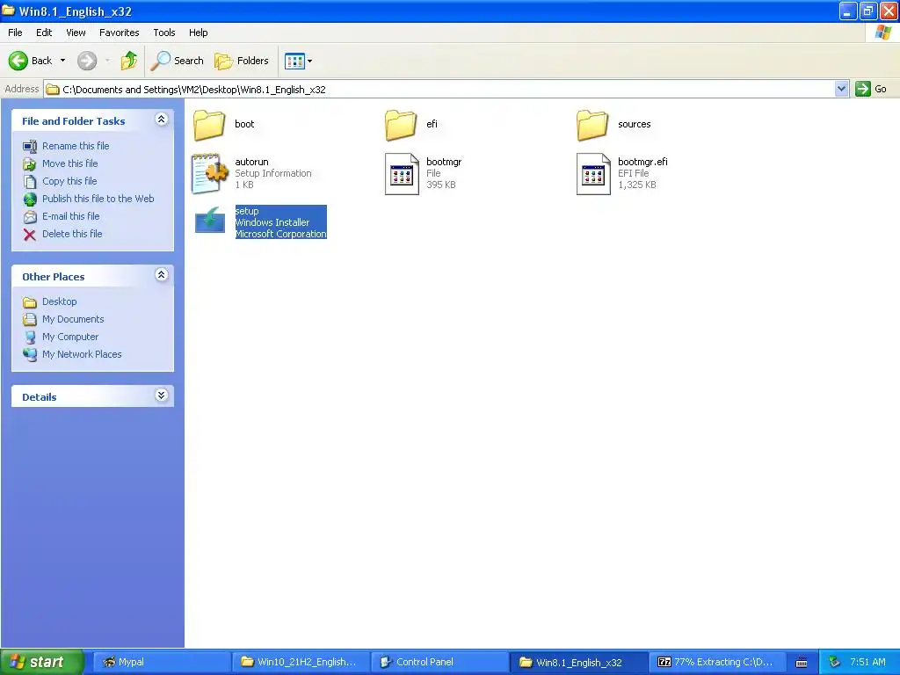Viewport: 900px width, 675px height.
Task: Go to My Computer in Other Places
Action: click(70, 337)
